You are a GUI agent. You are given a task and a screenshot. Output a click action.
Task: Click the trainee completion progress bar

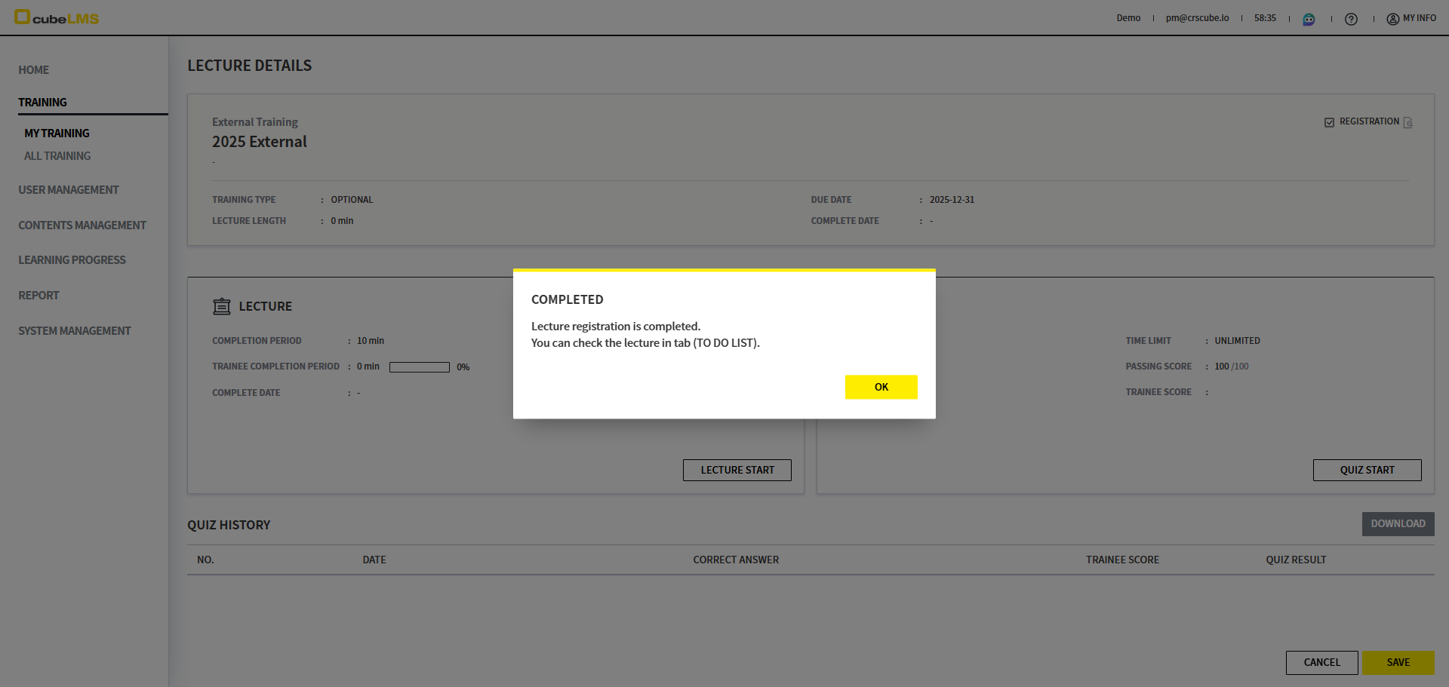(419, 367)
